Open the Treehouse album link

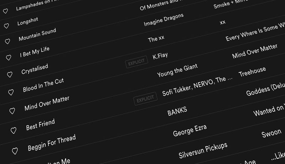point(252,72)
